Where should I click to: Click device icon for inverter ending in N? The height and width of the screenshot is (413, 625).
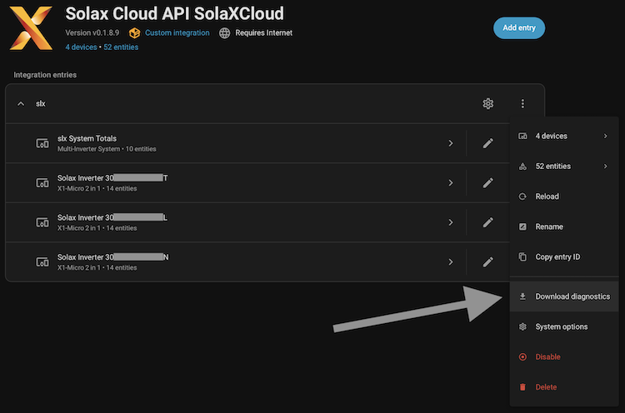[x=42, y=262]
